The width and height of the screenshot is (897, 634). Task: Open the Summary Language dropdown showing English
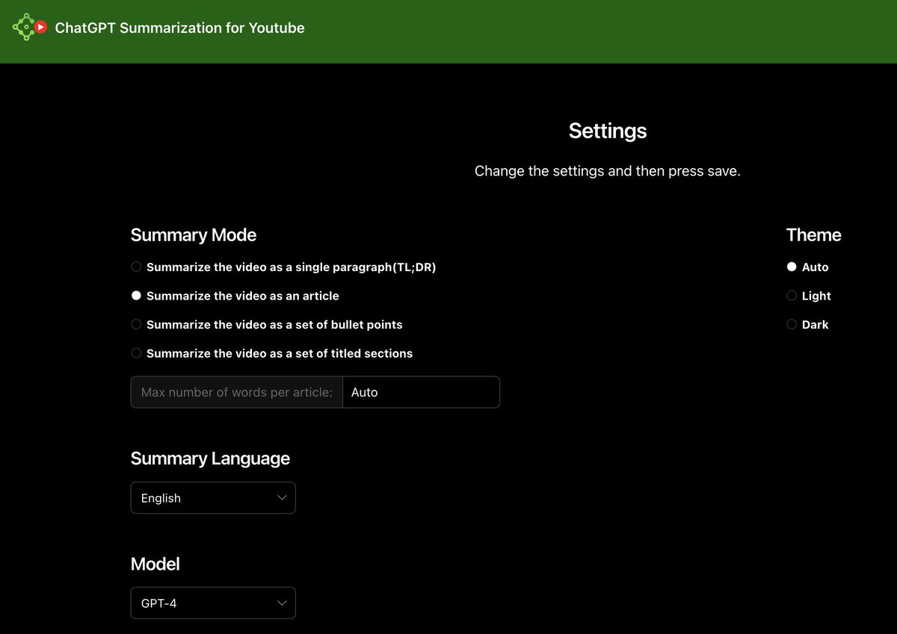tap(213, 498)
